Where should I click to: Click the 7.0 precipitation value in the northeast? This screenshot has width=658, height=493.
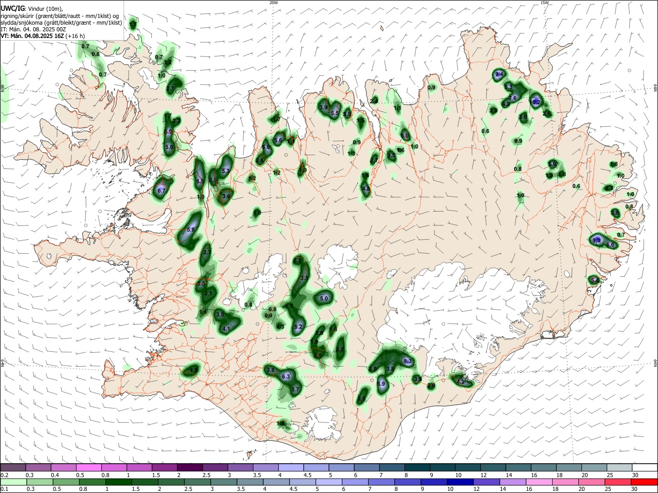click(513, 98)
